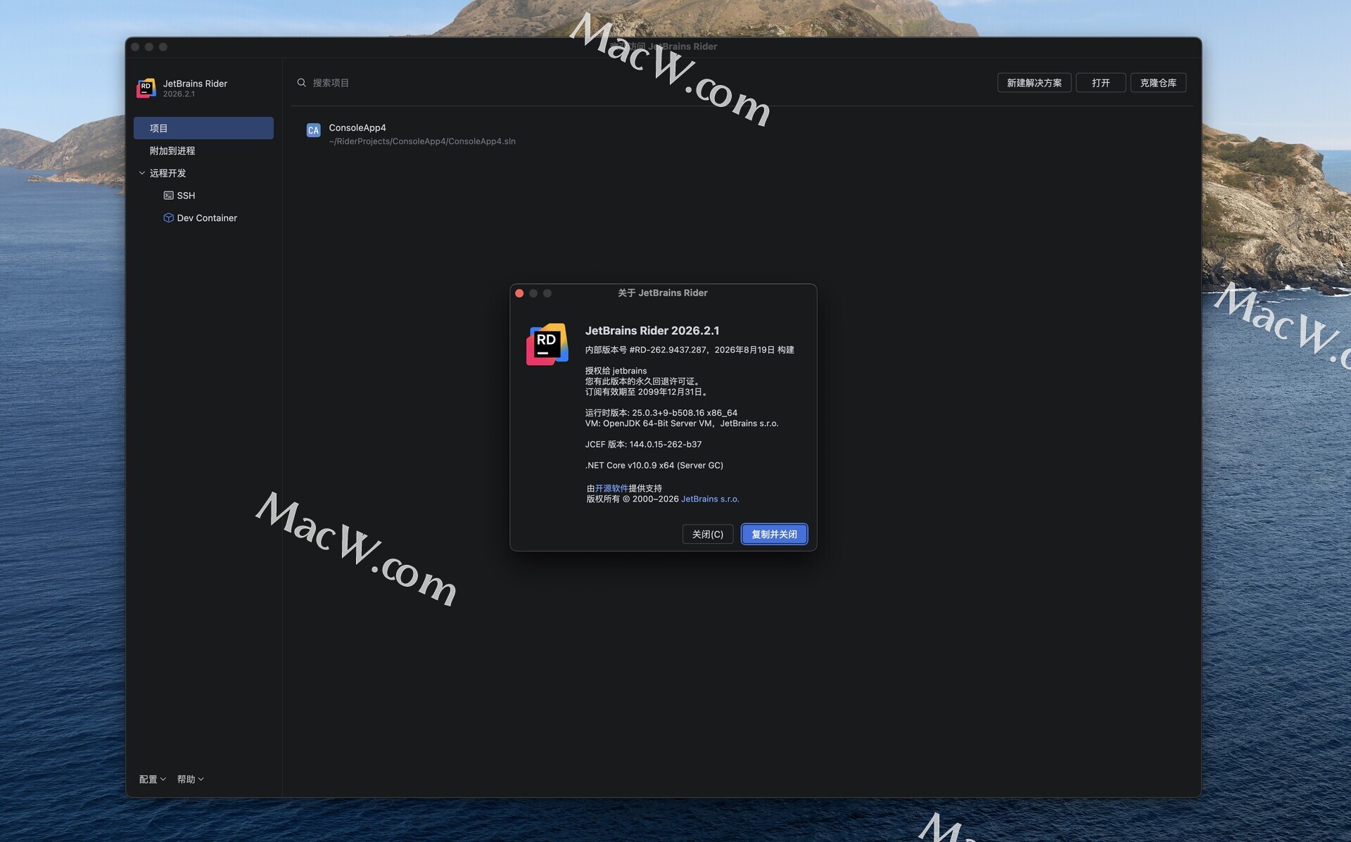Open the 配置 dropdown menu
This screenshot has height=842, width=1351.
[152, 779]
